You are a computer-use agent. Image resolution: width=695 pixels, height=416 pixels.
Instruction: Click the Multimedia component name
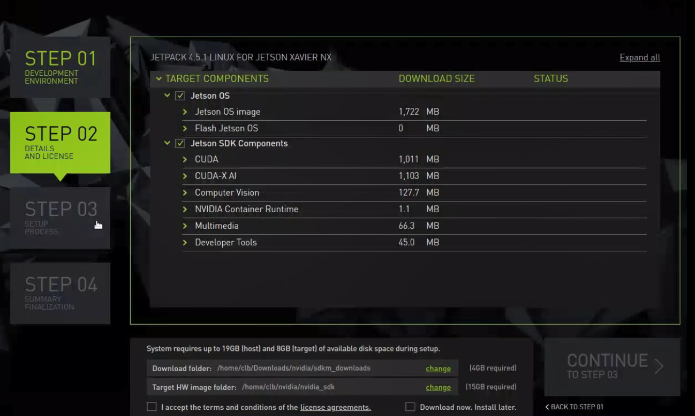click(217, 226)
